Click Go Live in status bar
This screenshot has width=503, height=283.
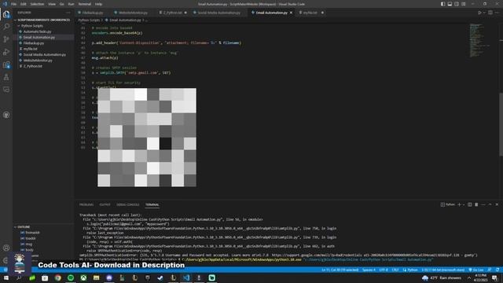[476, 270]
